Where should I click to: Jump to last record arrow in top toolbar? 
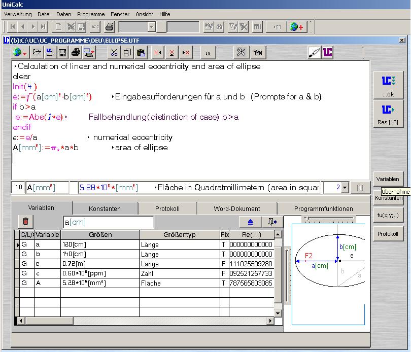click(43, 27)
